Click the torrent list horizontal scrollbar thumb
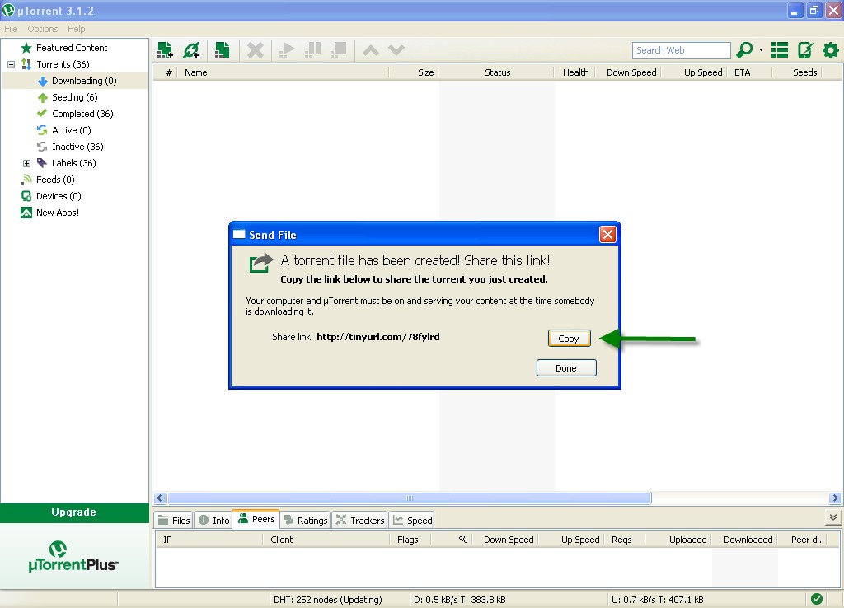 (410, 498)
